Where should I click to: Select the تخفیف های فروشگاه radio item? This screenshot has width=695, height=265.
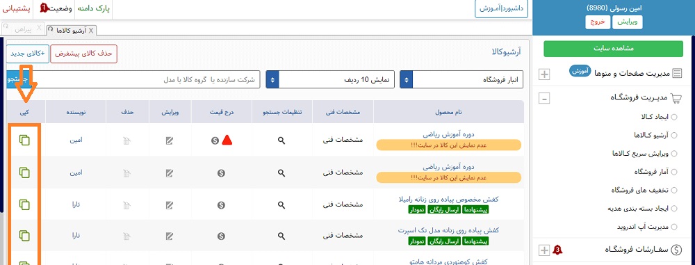coord(674,190)
